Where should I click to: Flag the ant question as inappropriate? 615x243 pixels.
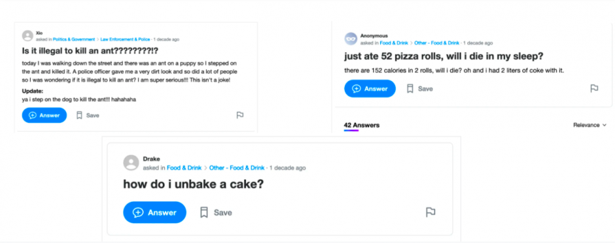(x=240, y=115)
